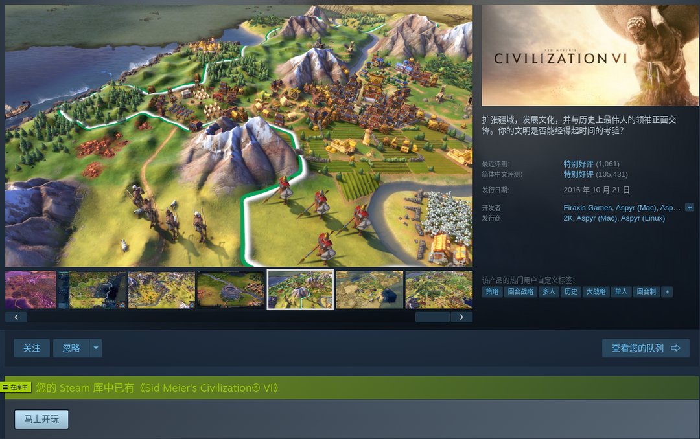Click 查看您的队列 button
The image size is (700, 439).
pyautogui.click(x=646, y=348)
